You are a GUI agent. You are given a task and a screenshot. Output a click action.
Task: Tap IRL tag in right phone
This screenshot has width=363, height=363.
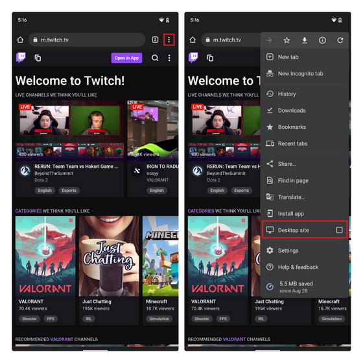(261, 319)
